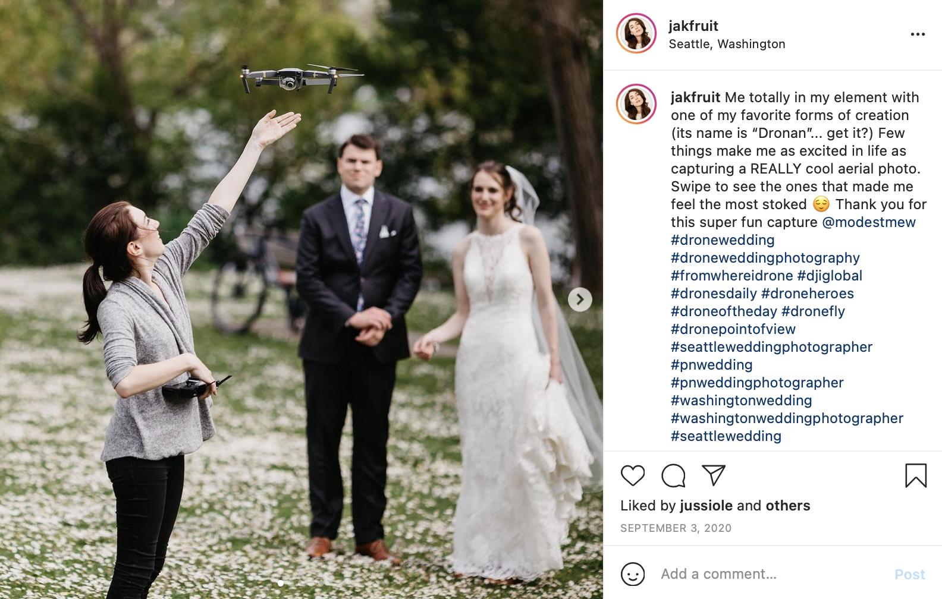Open comments with the speech bubble icon
942x599 pixels.
click(673, 475)
